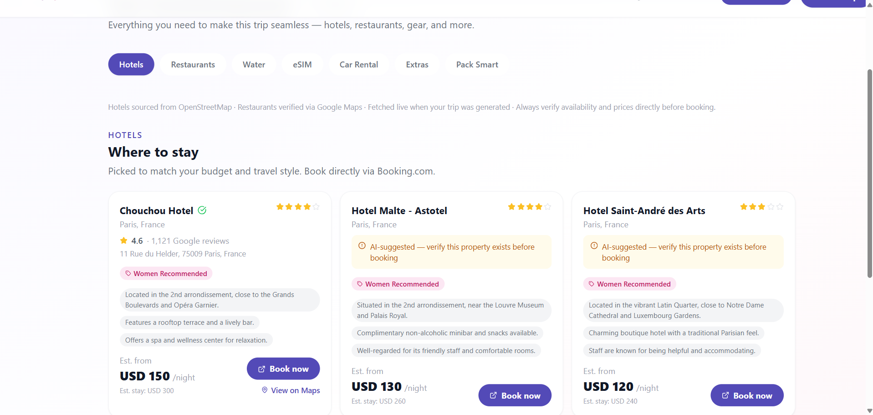Switch to the Restaurants tab
The height and width of the screenshot is (415, 873).
193,65
